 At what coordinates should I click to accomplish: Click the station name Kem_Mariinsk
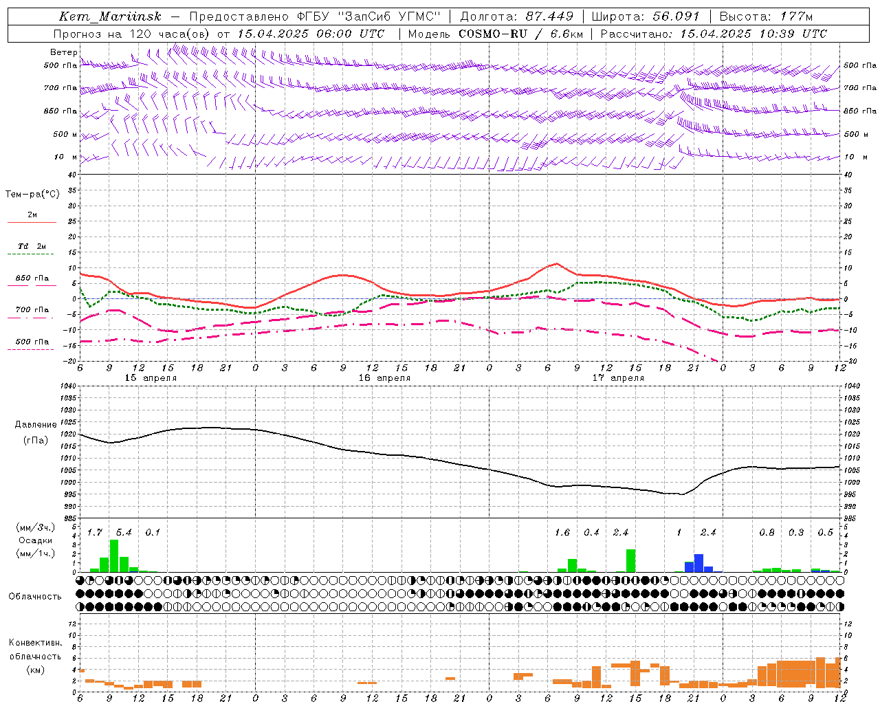coord(110,16)
